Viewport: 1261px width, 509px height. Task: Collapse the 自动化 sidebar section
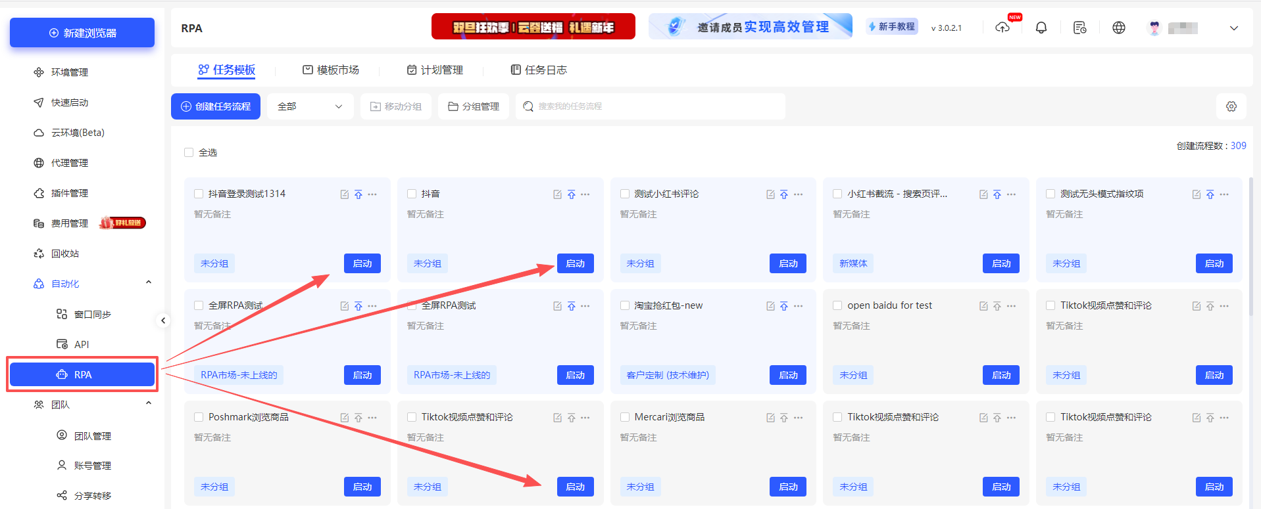click(148, 283)
